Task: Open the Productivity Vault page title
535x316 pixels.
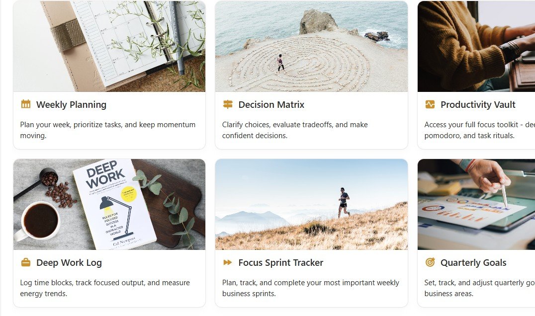Action: (478, 105)
